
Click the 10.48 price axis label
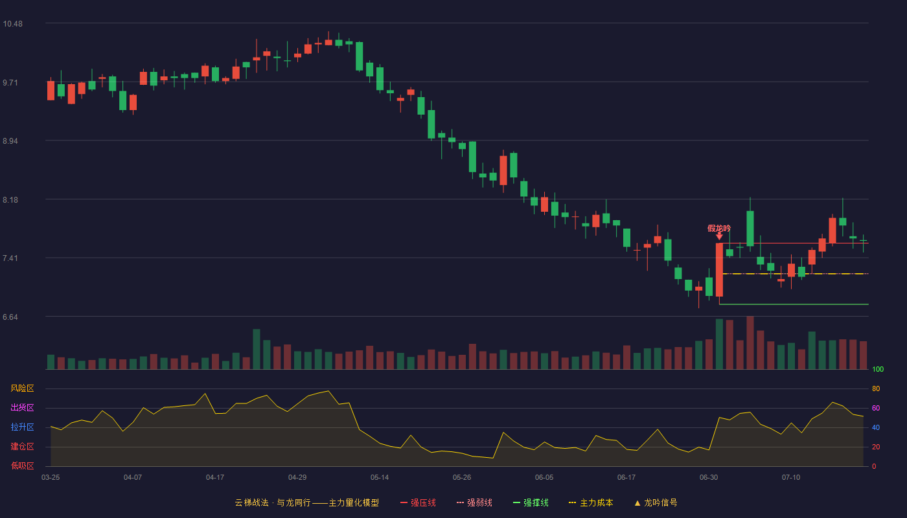coord(12,24)
